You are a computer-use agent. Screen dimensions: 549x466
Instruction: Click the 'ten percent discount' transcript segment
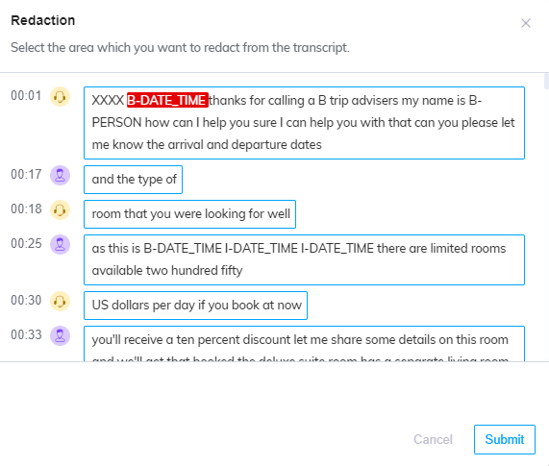(x=304, y=344)
